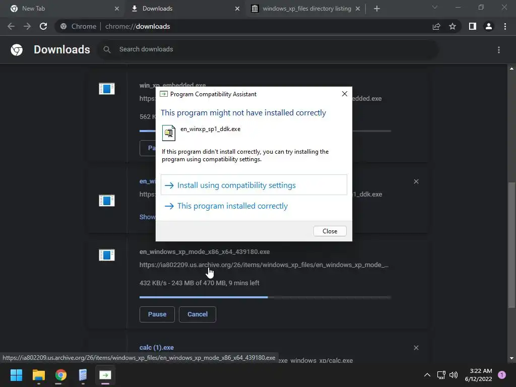This screenshot has height=387, width=516.
Task: Open Chrome's three-dot main menu
Action: click(505, 26)
